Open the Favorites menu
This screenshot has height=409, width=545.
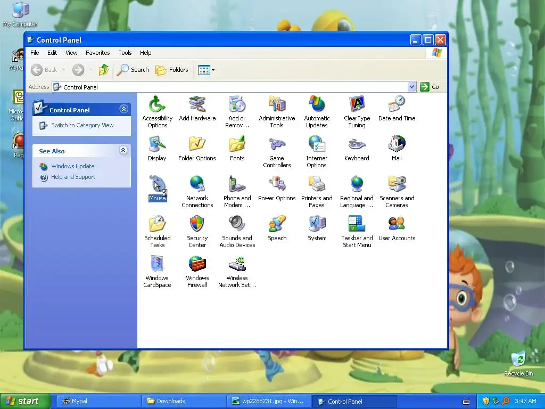[x=98, y=53]
